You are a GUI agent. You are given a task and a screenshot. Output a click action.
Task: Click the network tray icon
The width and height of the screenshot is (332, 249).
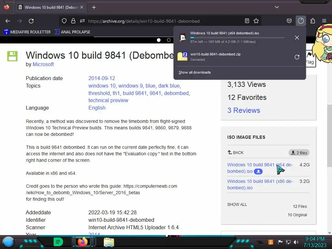click(288, 242)
